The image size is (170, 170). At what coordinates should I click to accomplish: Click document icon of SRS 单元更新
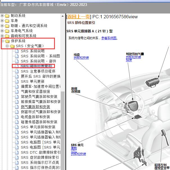17,81
